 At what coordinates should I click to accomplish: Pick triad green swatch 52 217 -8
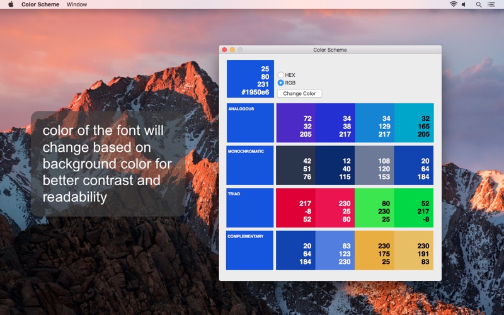[x=414, y=208]
